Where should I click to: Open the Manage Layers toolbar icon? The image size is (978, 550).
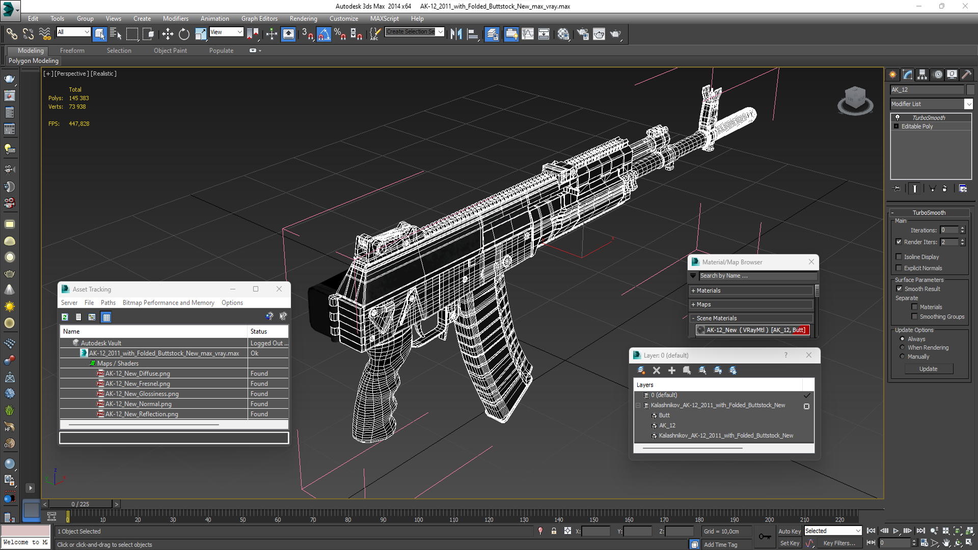pos(492,34)
